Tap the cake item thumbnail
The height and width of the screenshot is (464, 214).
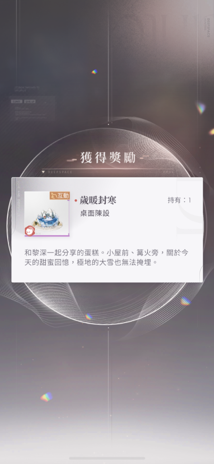click(47, 214)
